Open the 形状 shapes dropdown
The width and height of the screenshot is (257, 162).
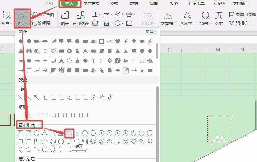[x=22, y=18]
